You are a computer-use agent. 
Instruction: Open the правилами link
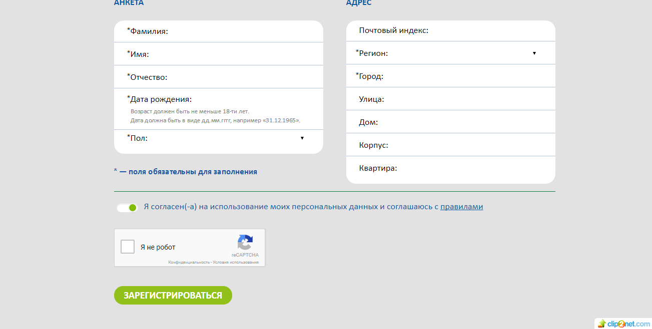[x=461, y=207]
